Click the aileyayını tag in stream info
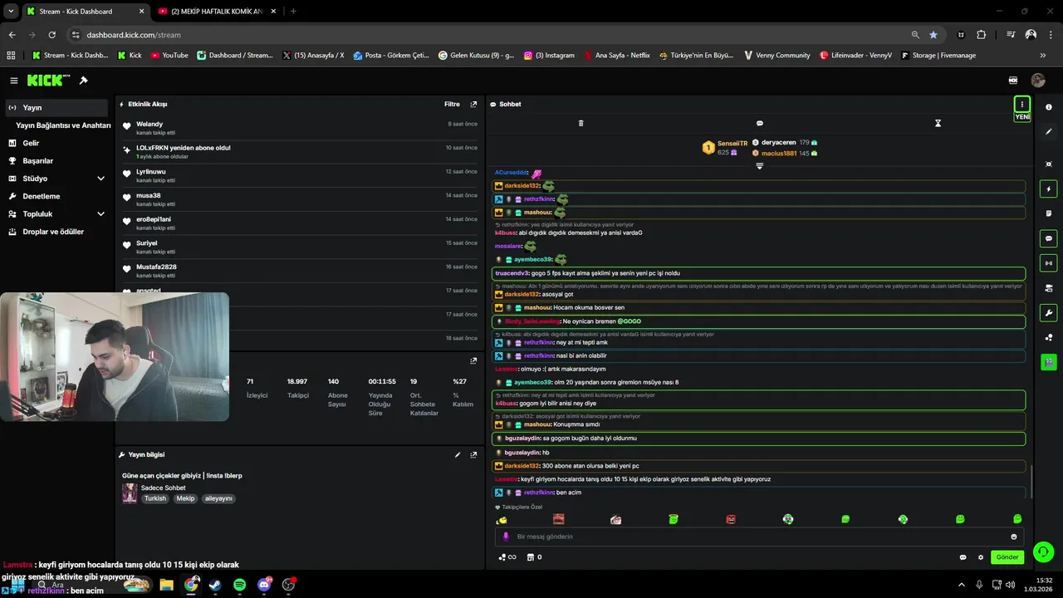Screen dimensions: 1063x598 218,498
